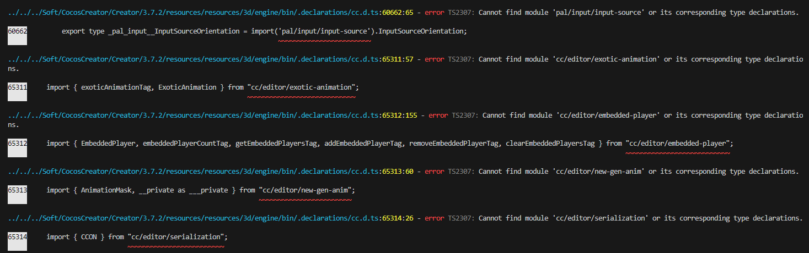
Task: Click underlined "cc/editor/serialization" string in line 65314 code
Action: (x=176, y=237)
